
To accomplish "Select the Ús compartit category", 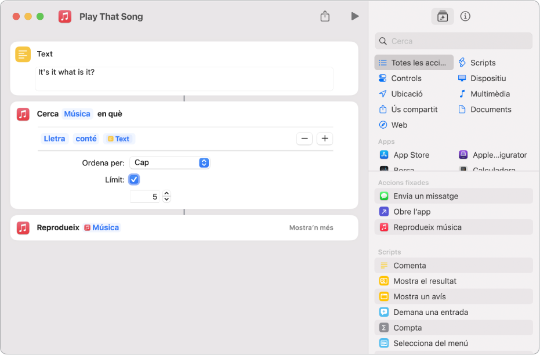I will tap(408, 109).
